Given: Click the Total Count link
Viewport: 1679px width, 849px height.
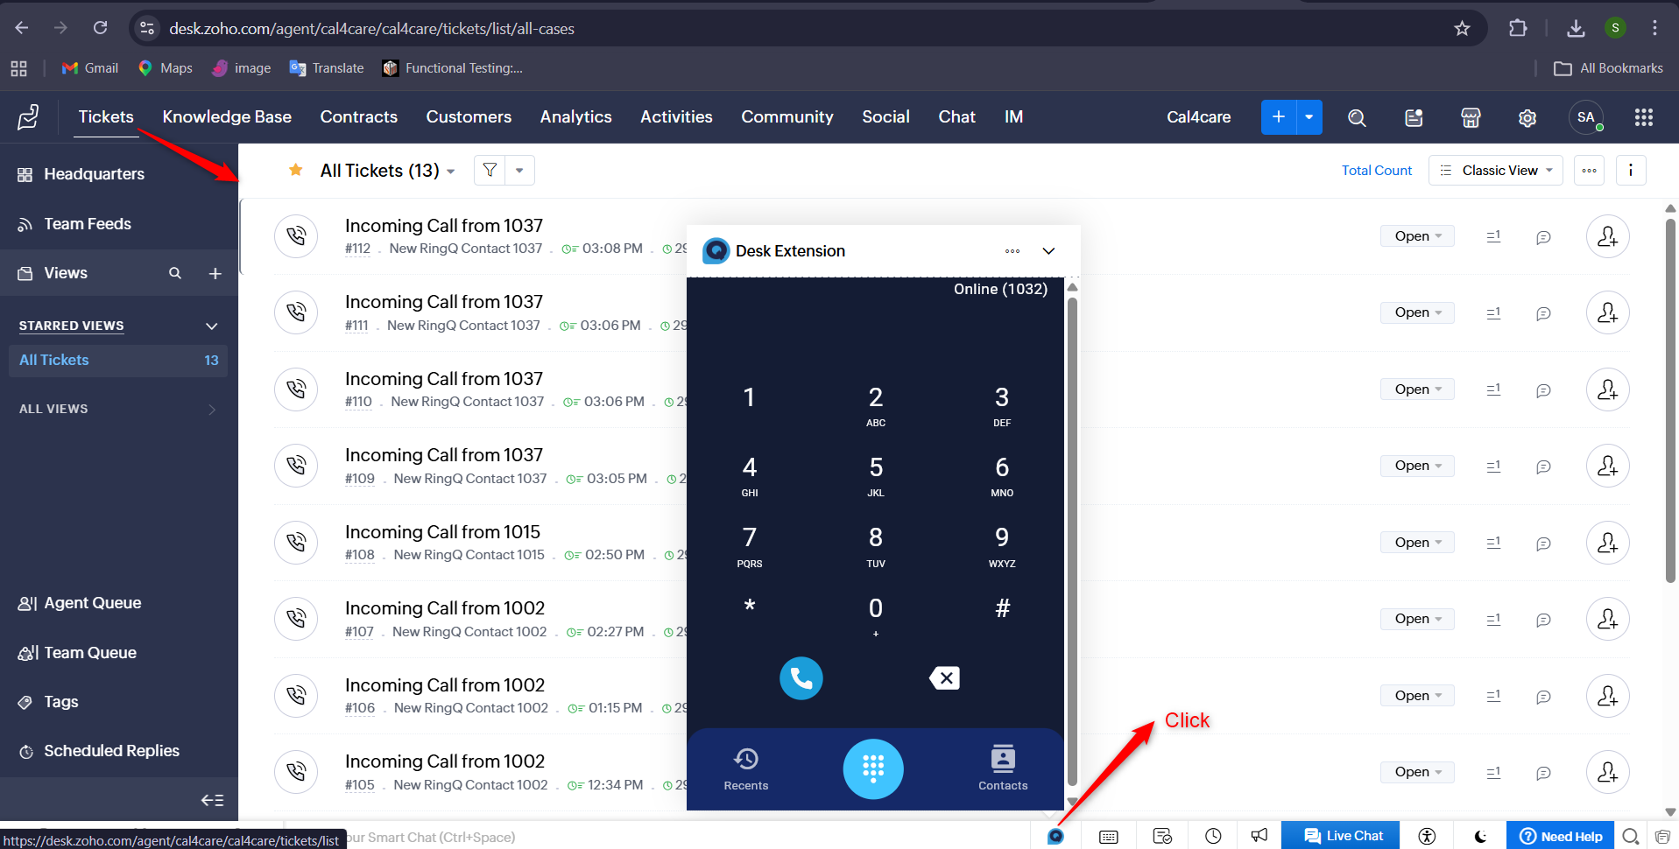Looking at the screenshot, I should [1377, 171].
